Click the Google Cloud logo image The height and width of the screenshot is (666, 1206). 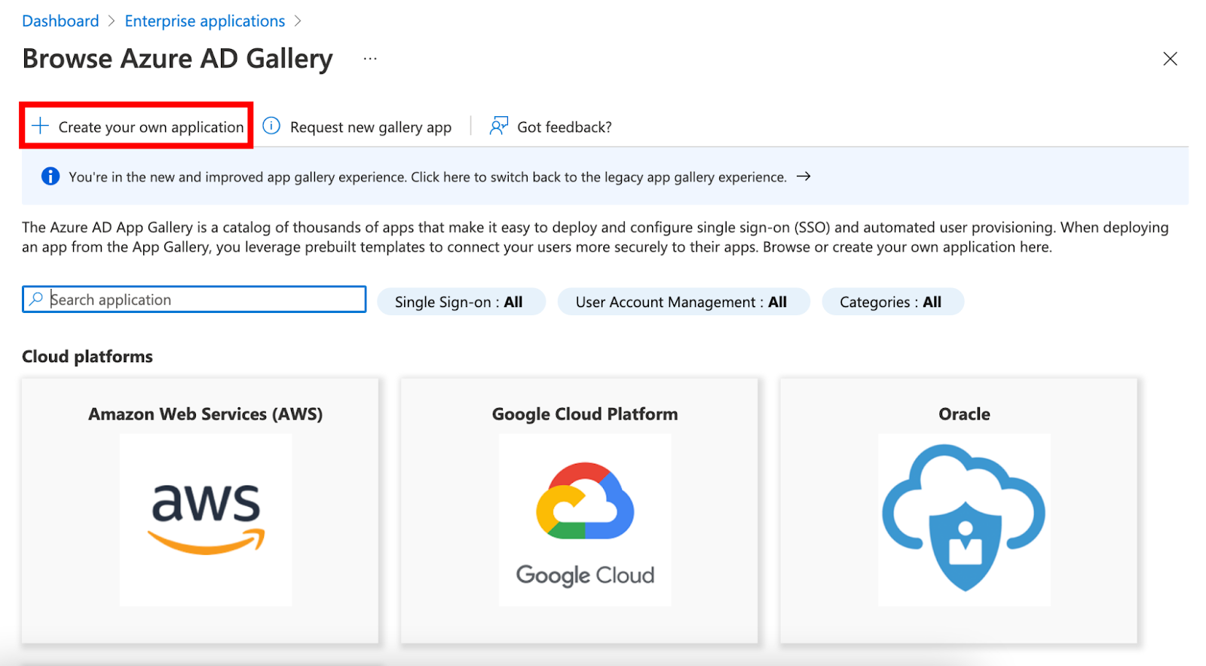585,520
